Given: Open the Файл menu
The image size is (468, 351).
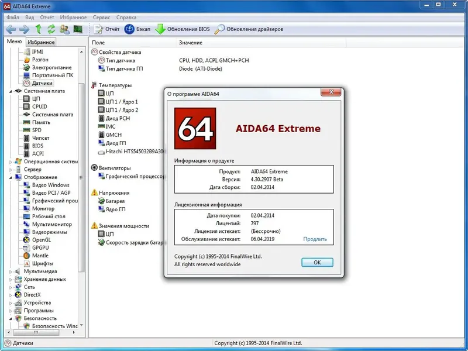Looking at the screenshot, I should click(12, 18).
